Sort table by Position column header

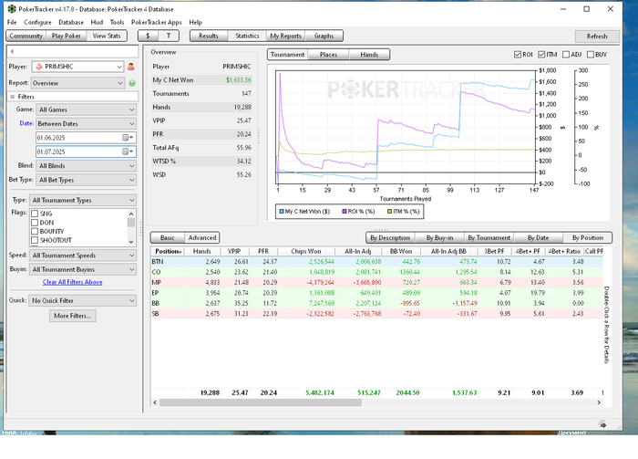168,251
